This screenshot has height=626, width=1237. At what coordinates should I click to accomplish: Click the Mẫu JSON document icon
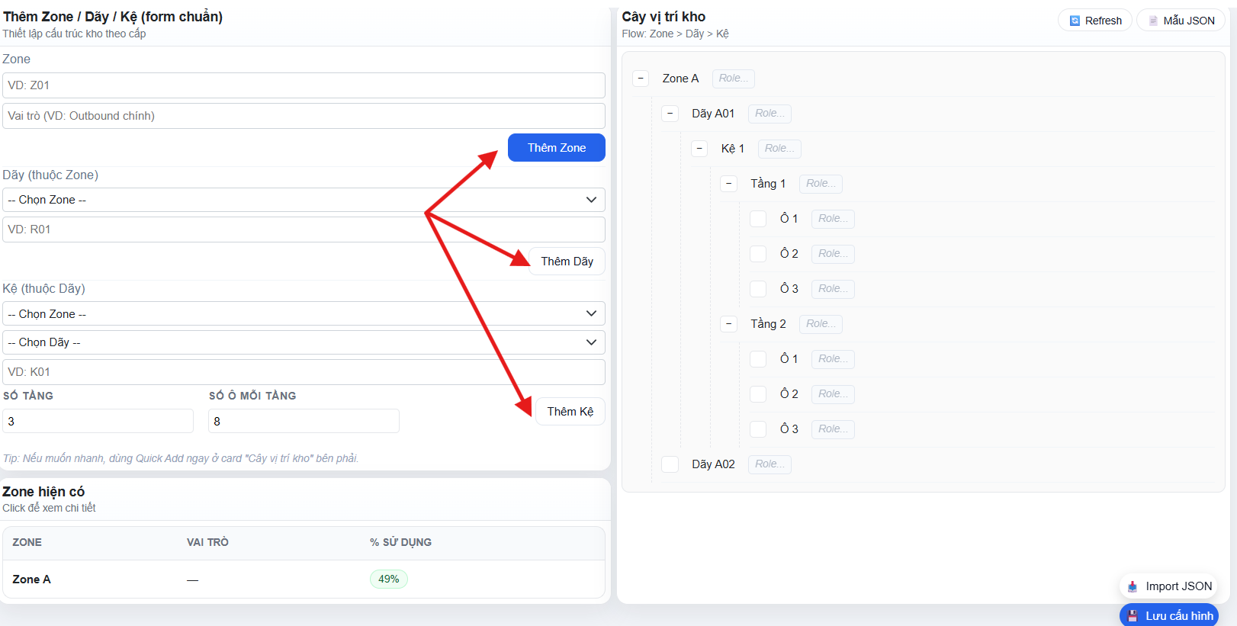tap(1153, 21)
